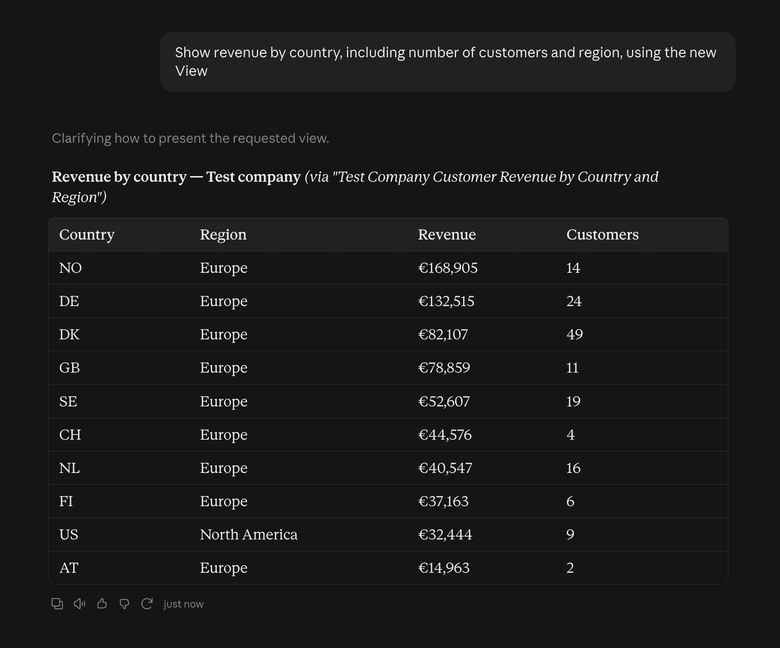Viewport: 780px width, 648px height.
Task: Click the bold 'Revenue by country — Test company' heading
Action: click(x=176, y=177)
